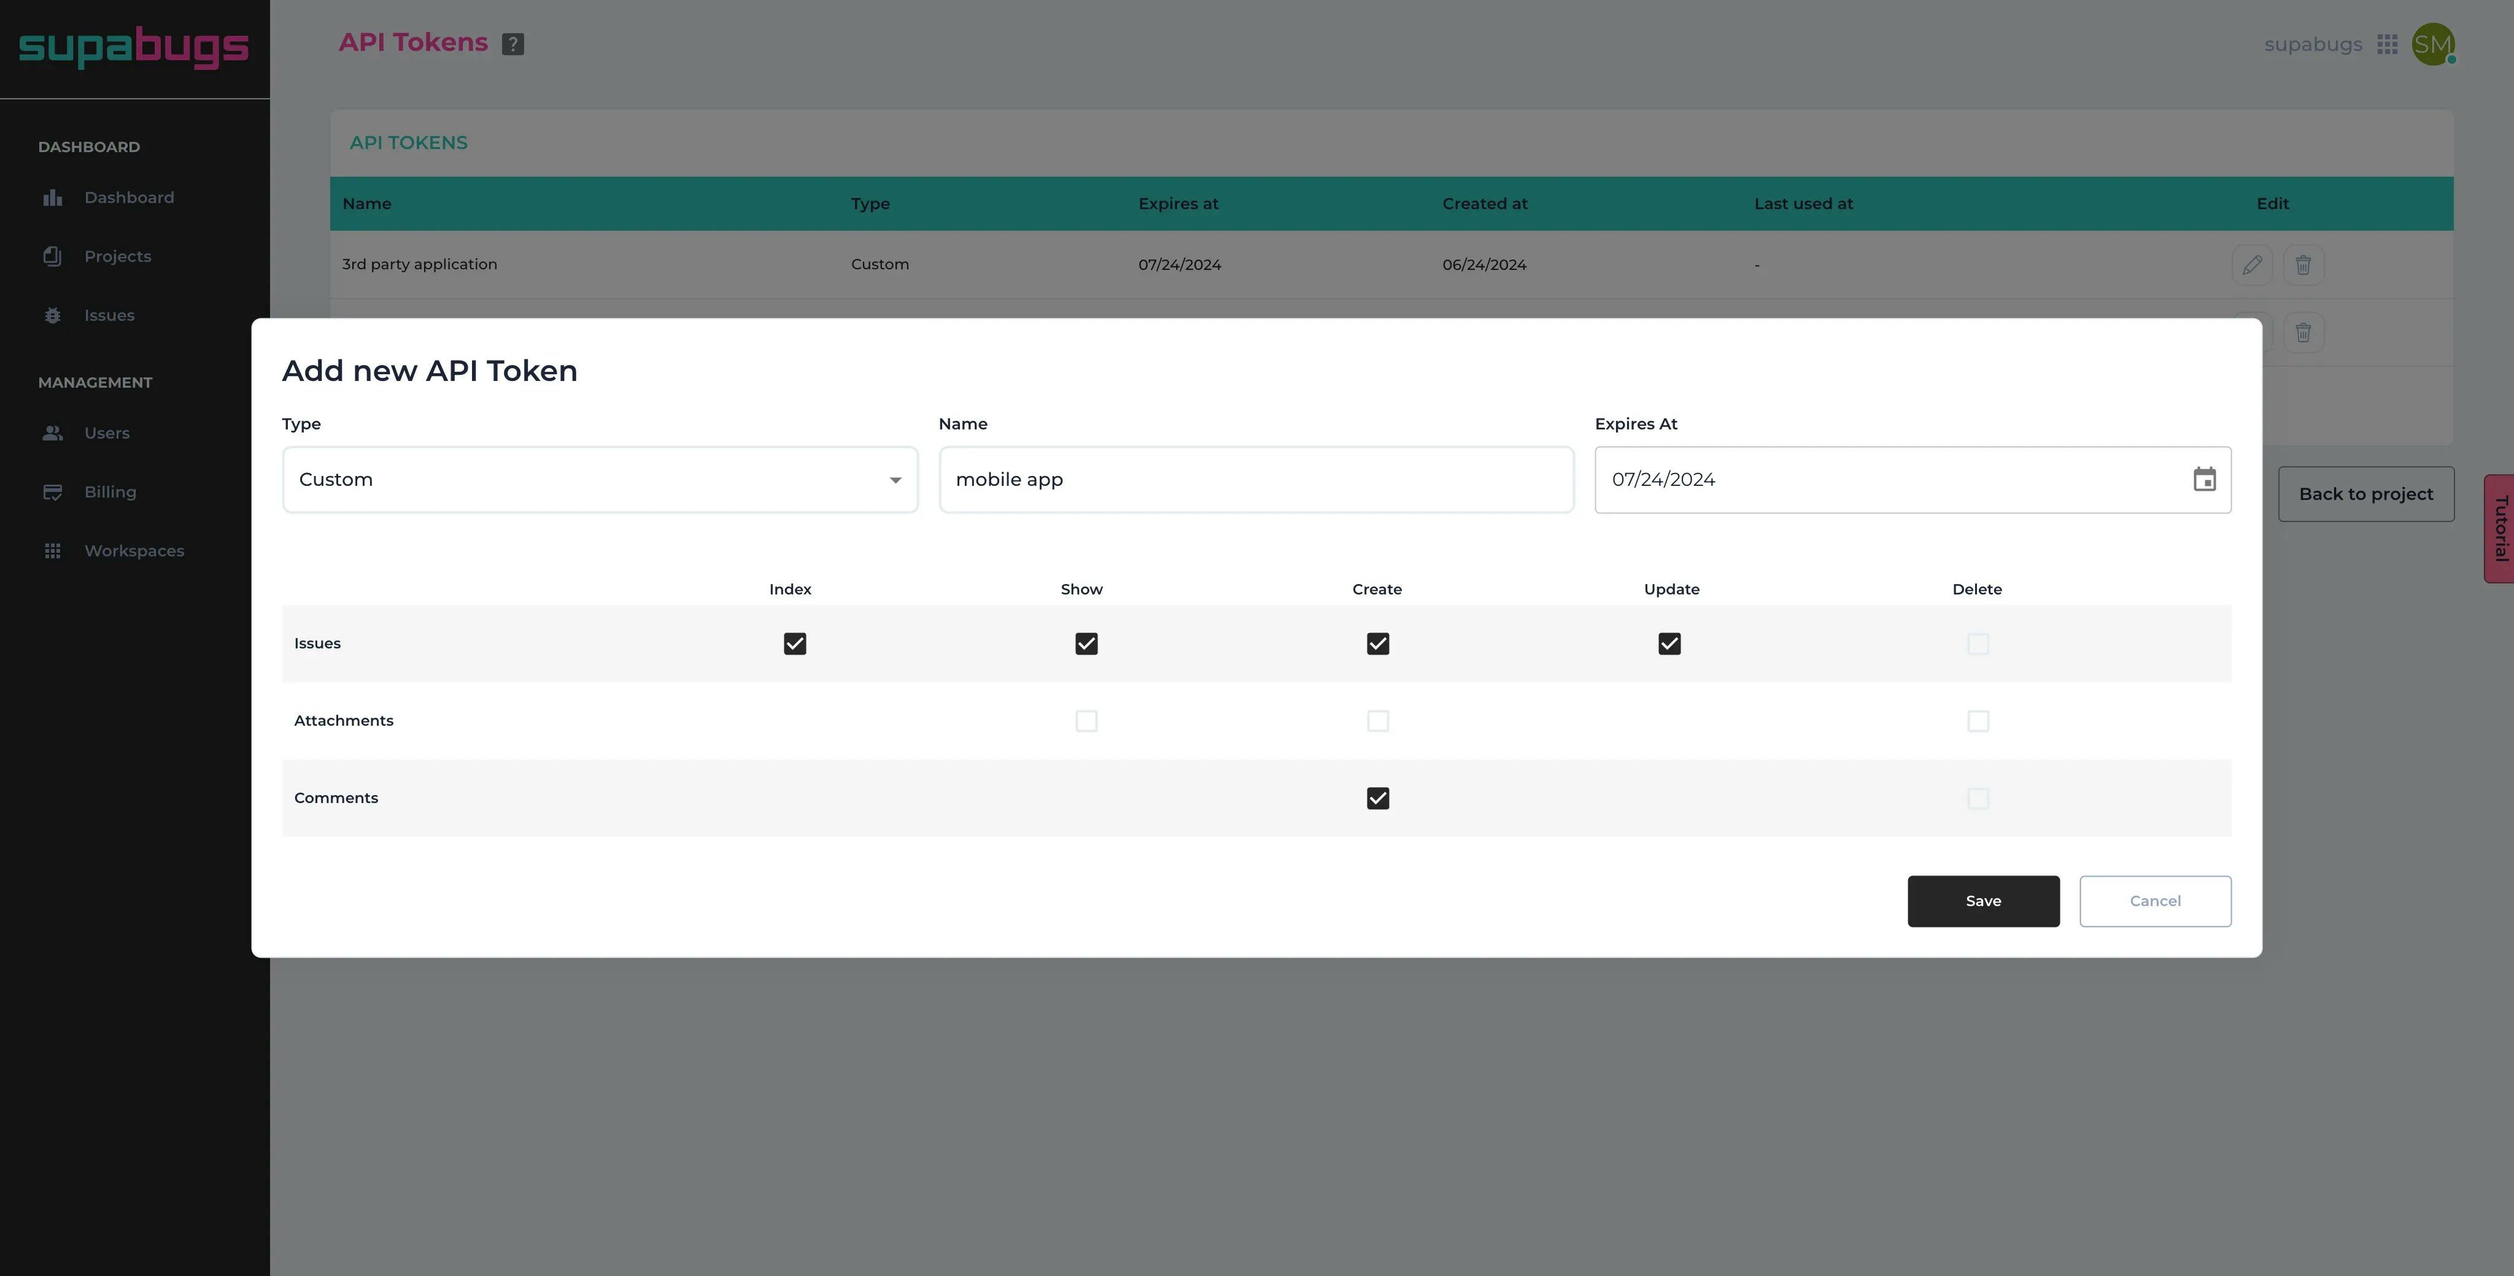Open the API Tokens help icon
The height and width of the screenshot is (1276, 2514).
click(x=512, y=44)
